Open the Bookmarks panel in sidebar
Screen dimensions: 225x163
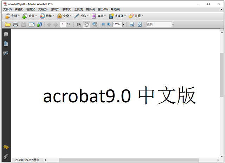(6, 44)
